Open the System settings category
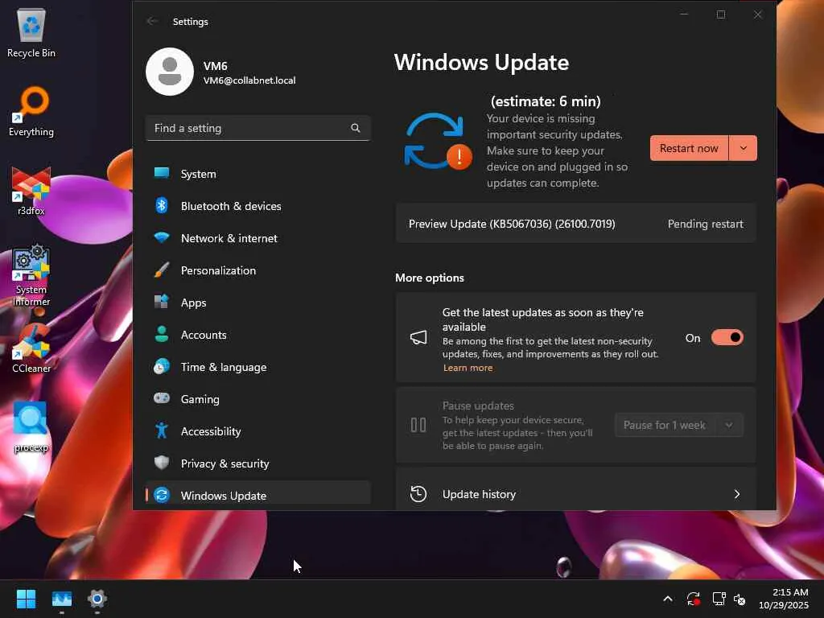This screenshot has width=824, height=618. point(258,174)
